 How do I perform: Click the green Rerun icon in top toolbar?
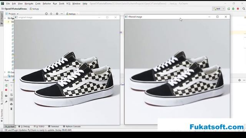[x=229, y=9]
